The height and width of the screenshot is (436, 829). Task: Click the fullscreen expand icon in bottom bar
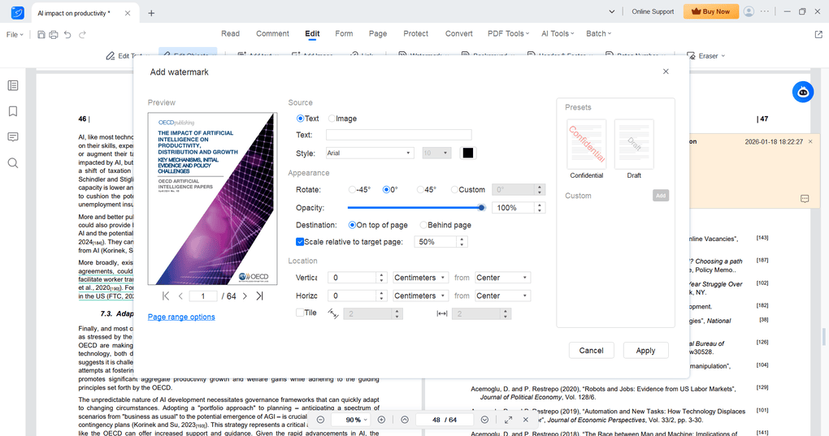(x=508, y=420)
